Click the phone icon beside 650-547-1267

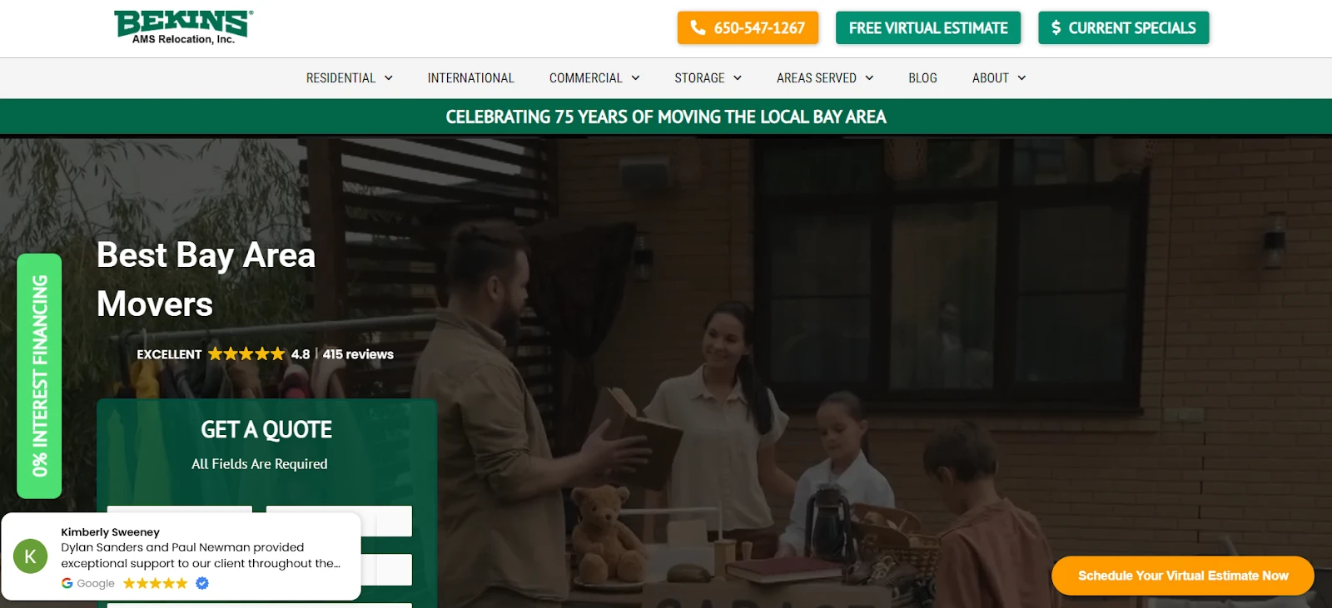[698, 27]
